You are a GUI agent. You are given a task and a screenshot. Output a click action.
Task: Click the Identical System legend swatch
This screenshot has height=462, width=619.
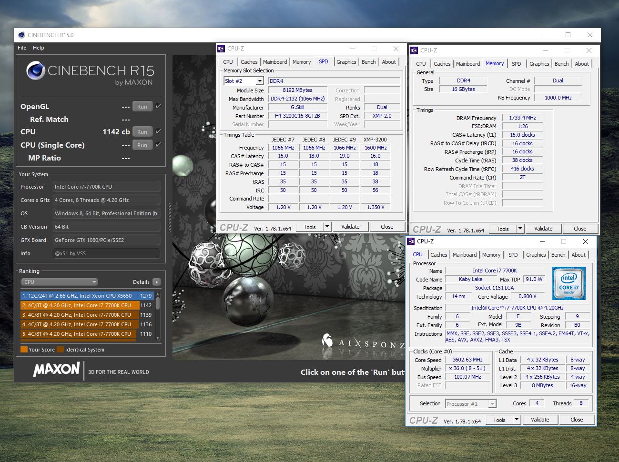click(x=60, y=350)
